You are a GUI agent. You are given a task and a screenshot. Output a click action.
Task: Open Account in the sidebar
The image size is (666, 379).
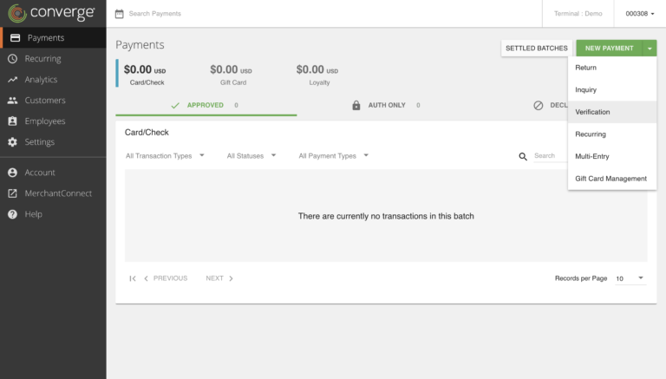[53, 173]
